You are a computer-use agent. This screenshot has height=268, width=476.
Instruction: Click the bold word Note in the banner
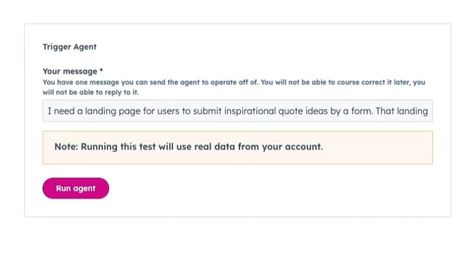(66, 146)
